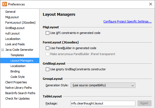Open Code Style preferences page
The height and width of the screenshot is (108, 155).
(17, 77)
